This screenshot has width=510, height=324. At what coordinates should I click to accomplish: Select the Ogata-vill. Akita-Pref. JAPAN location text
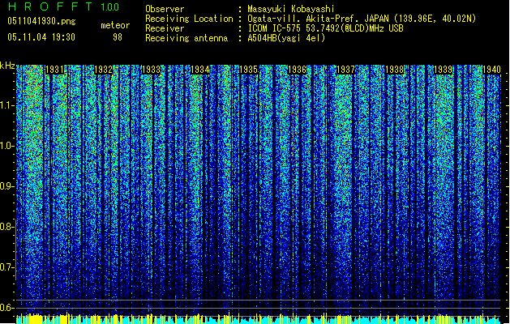tap(362, 19)
